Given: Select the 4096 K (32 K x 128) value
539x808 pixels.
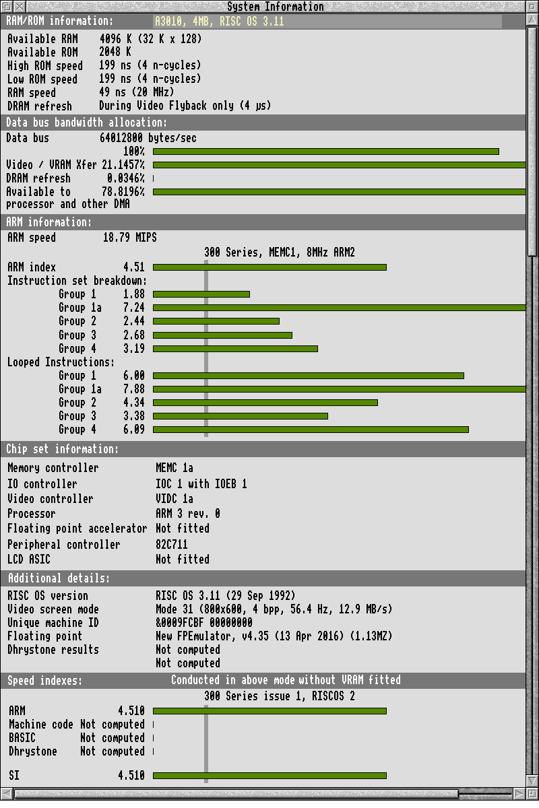Looking at the screenshot, I should tap(150, 39).
